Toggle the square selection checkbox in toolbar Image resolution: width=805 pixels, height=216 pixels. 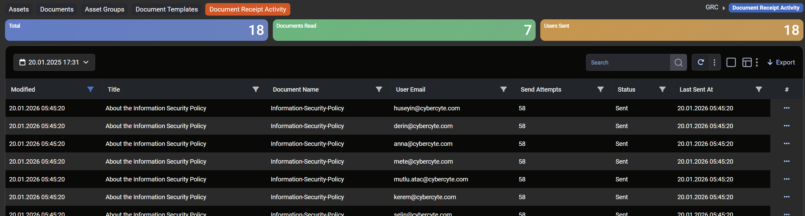pos(731,62)
